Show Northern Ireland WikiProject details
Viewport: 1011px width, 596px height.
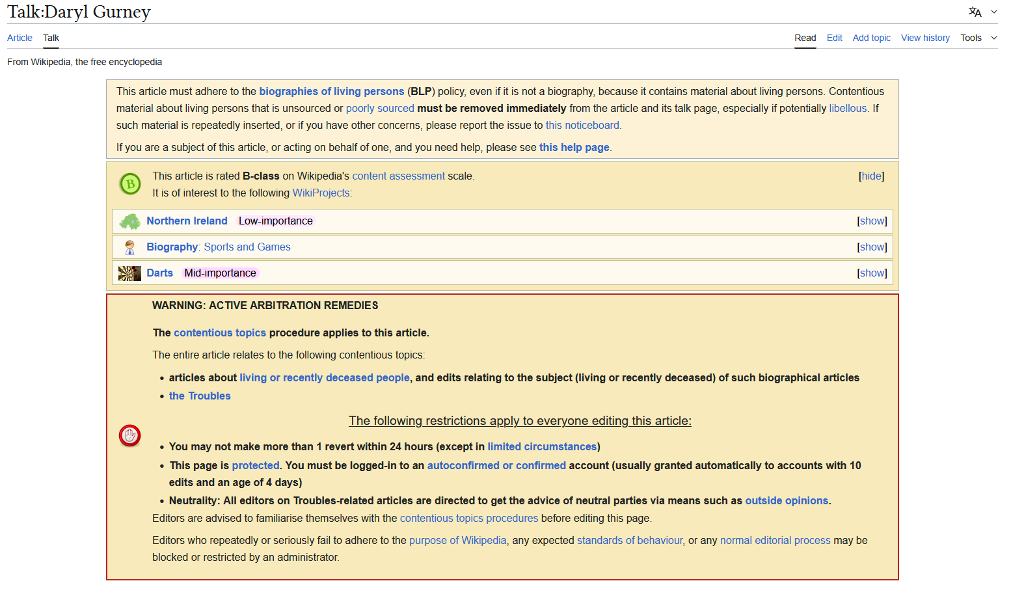[872, 221]
